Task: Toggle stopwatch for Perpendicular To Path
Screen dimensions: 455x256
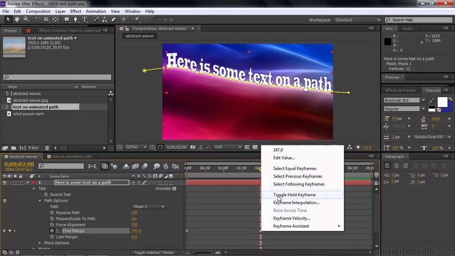Action: [52, 219]
